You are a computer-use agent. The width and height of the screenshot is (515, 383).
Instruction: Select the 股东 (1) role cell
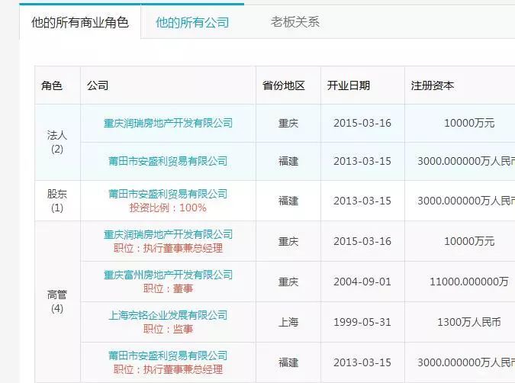tap(57, 201)
